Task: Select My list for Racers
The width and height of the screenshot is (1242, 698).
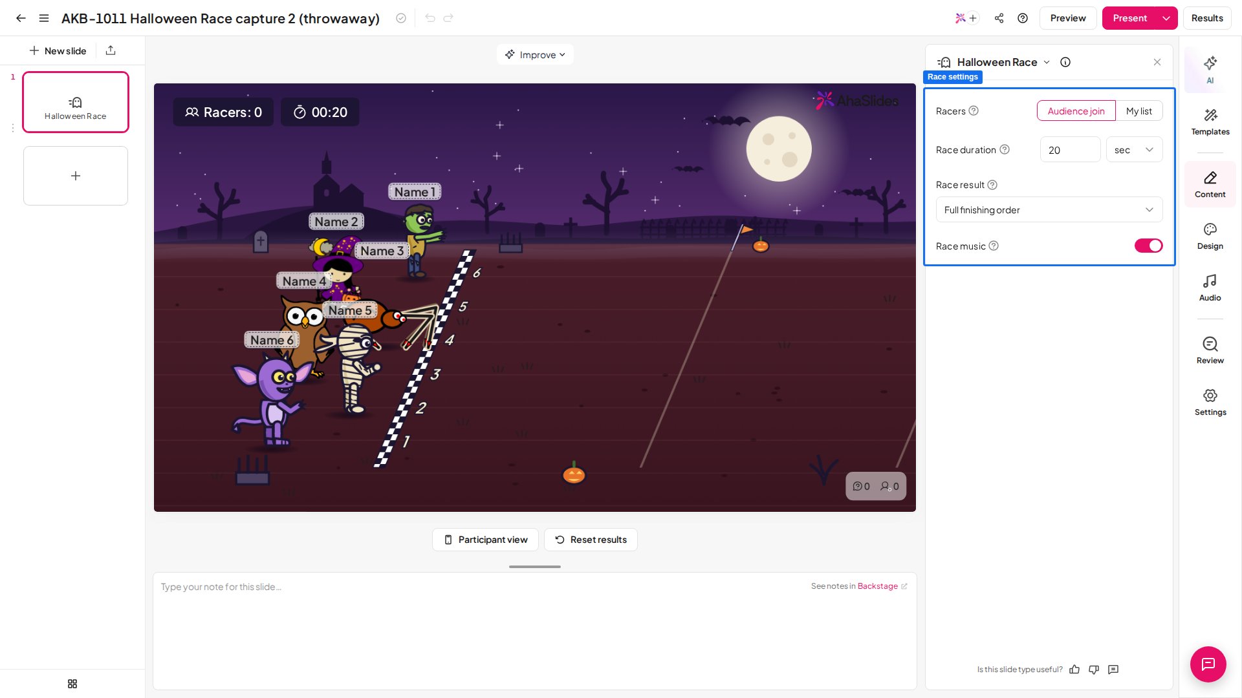Action: coord(1139,111)
